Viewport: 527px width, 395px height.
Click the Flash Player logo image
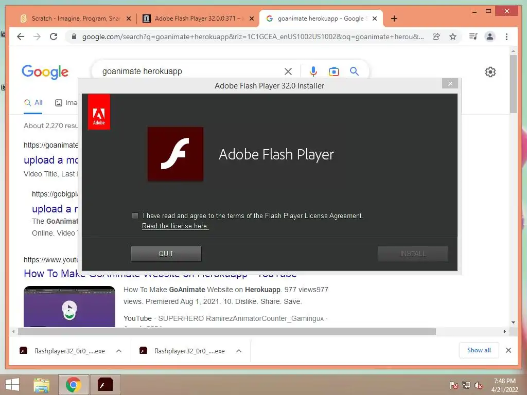coord(175,154)
